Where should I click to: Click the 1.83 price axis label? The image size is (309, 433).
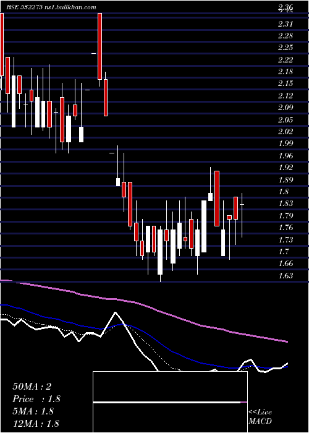pyautogui.click(x=286, y=204)
